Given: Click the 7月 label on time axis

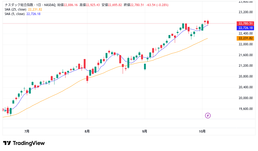Looking at the screenshot, I should click(27, 131).
